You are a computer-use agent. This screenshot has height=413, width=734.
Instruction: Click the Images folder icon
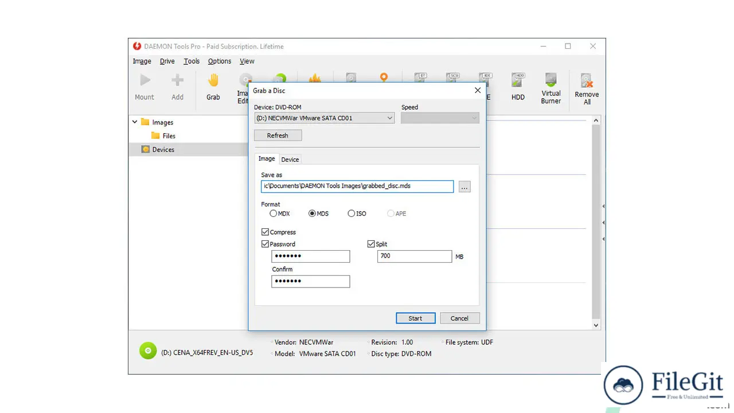click(145, 122)
